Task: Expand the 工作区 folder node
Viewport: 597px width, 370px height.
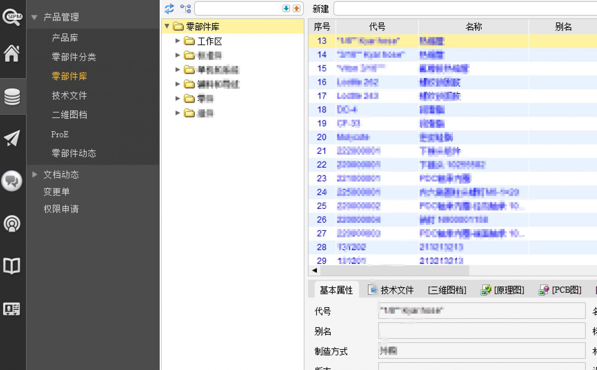Action: click(x=178, y=41)
